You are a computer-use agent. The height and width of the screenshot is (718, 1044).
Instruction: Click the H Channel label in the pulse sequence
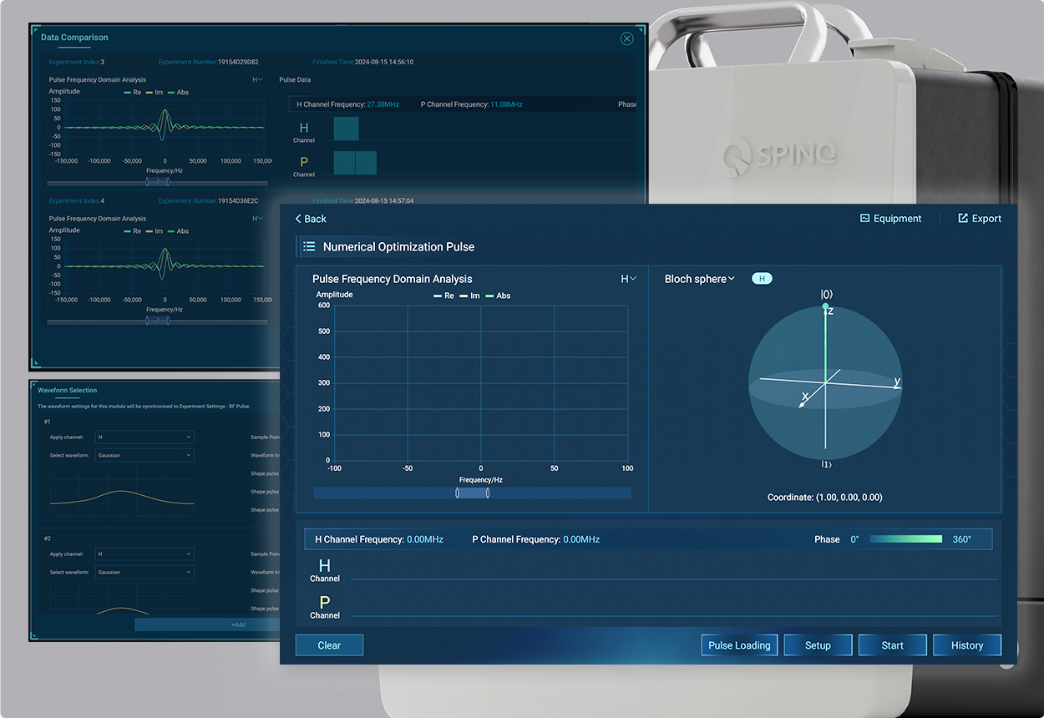pyautogui.click(x=325, y=570)
